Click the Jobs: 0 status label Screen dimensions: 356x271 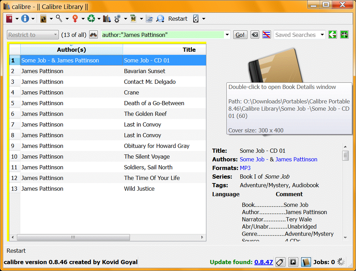pyautogui.click(x=324, y=262)
